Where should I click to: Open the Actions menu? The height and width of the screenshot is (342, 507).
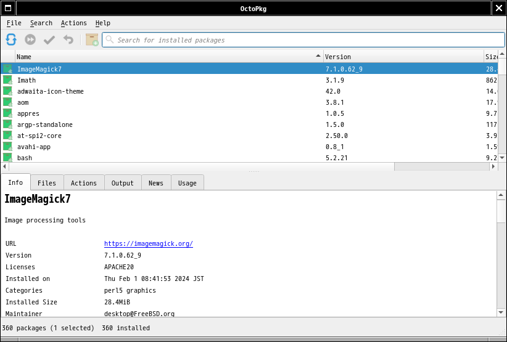74,23
